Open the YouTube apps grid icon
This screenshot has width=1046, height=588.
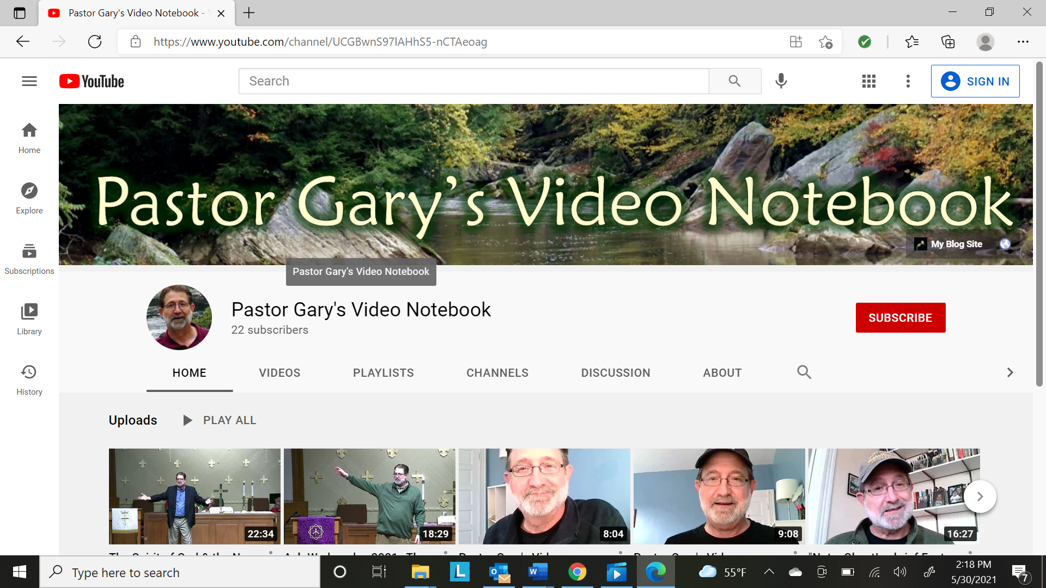point(869,81)
